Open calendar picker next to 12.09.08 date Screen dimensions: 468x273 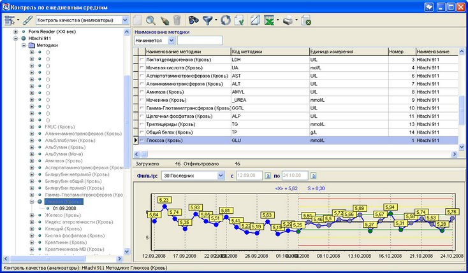[268, 175]
